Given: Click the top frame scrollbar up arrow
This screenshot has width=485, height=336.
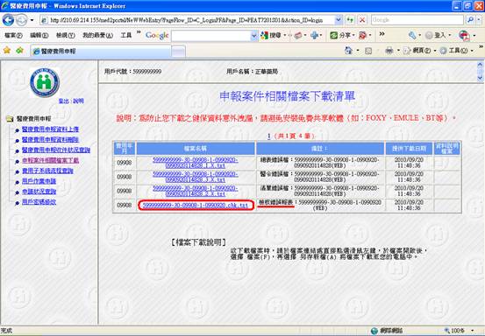Looking at the screenshot, I should 480,65.
